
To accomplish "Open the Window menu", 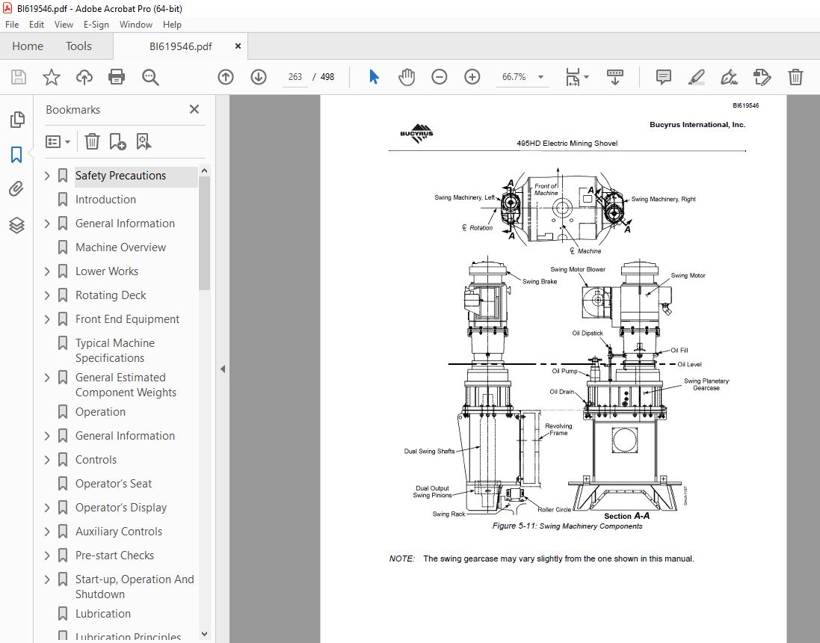I will coord(136,25).
